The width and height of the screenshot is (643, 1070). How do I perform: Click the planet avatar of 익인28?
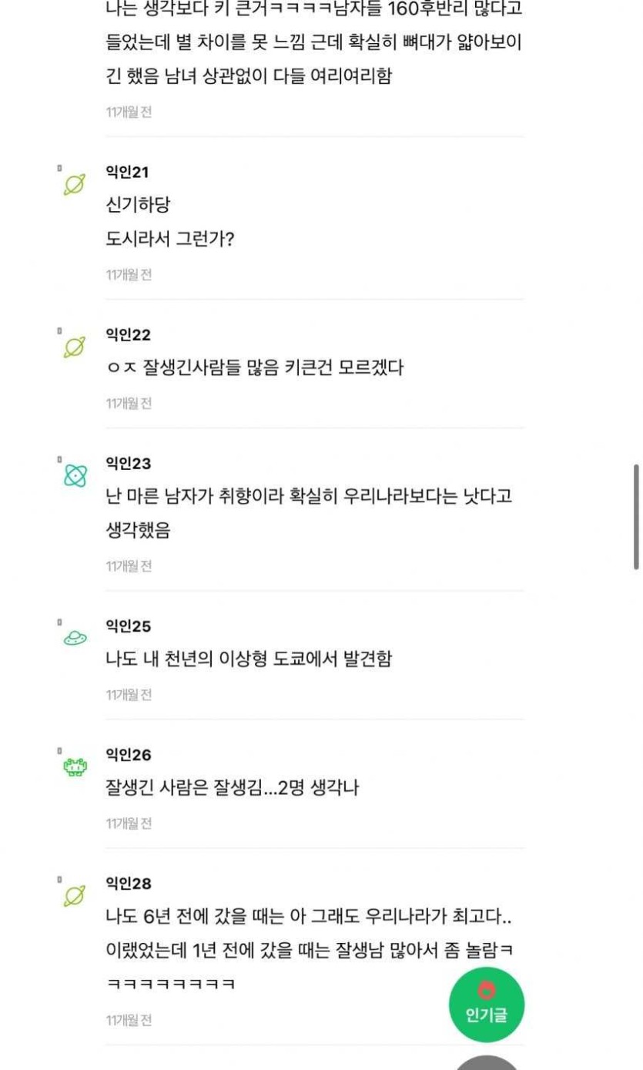(74, 896)
